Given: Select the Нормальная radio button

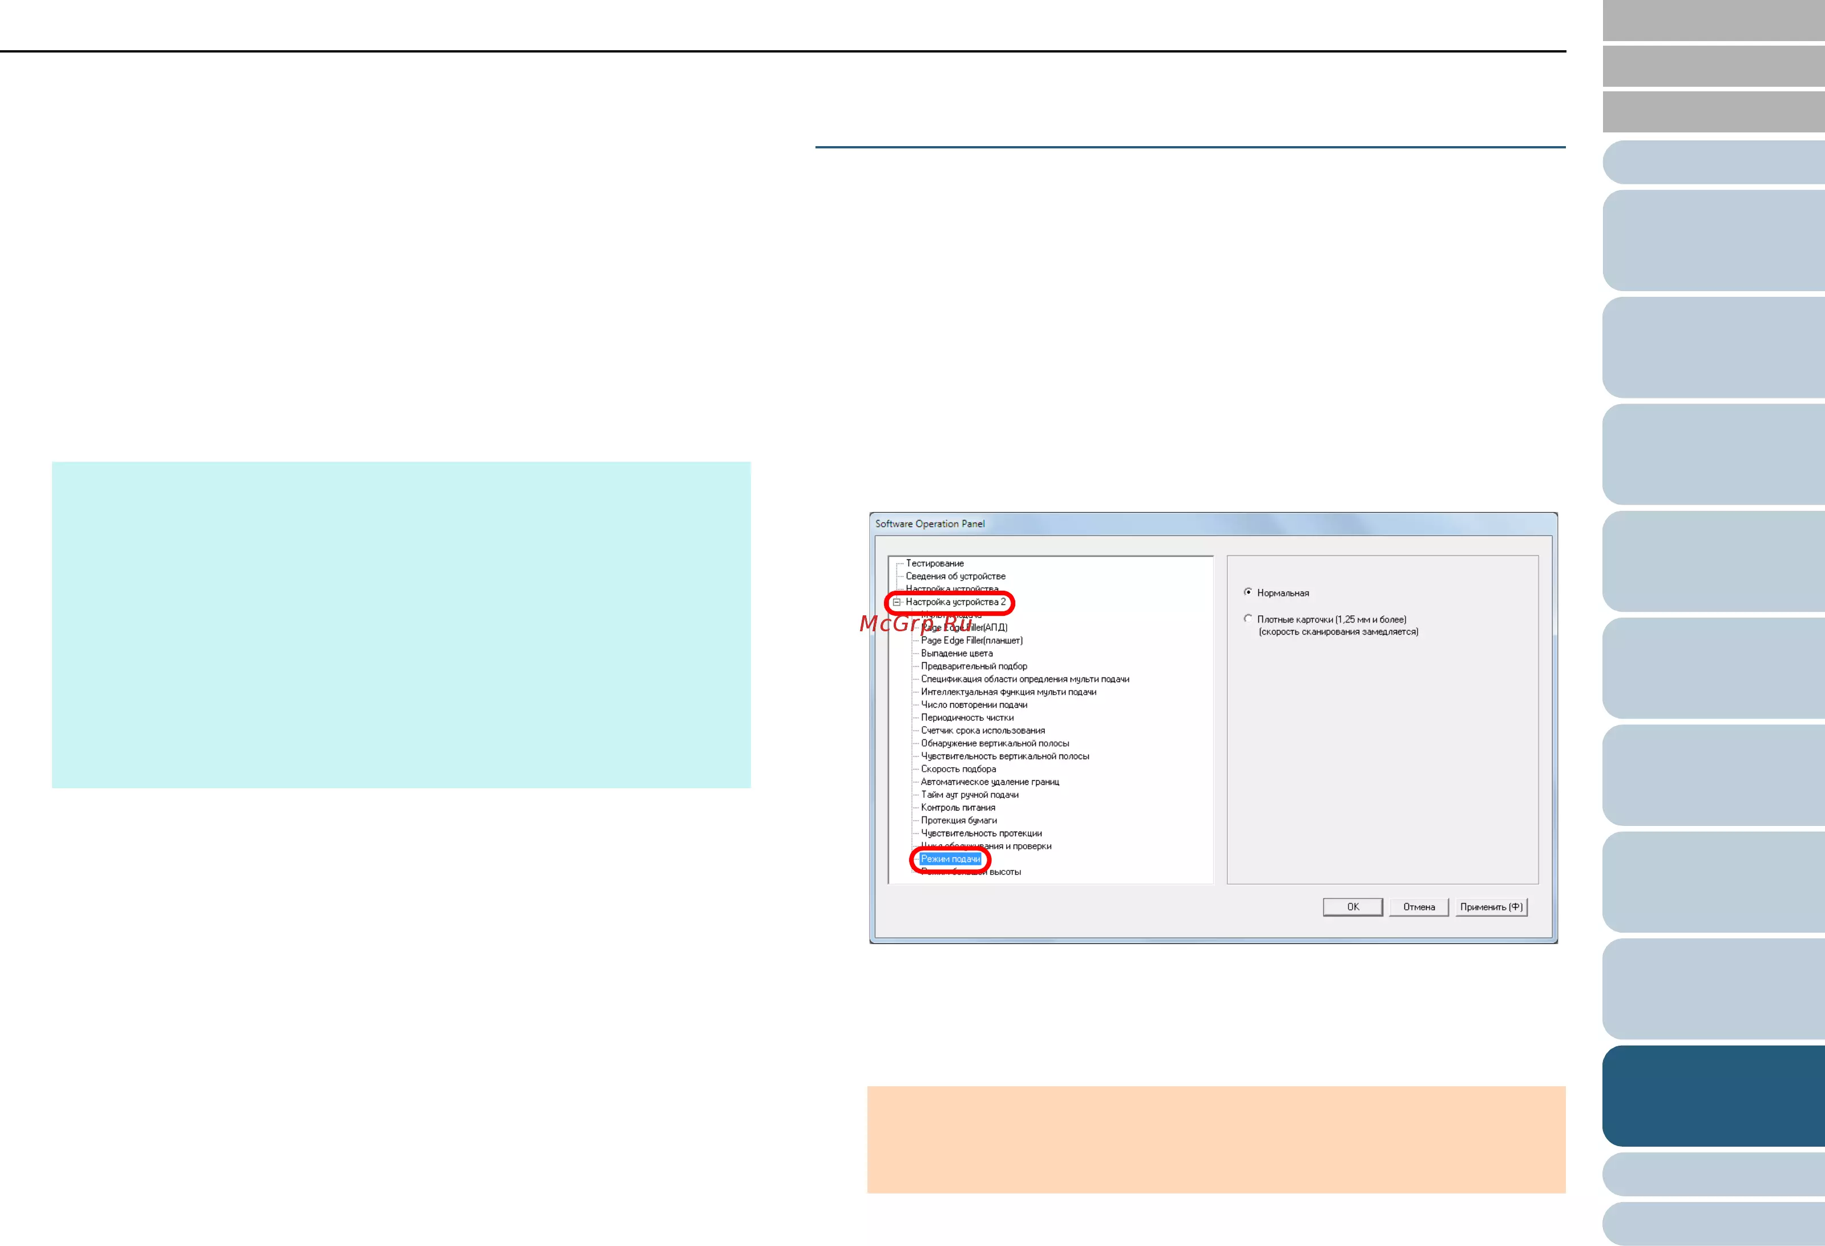Looking at the screenshot, I should (x=1248, y=592).
